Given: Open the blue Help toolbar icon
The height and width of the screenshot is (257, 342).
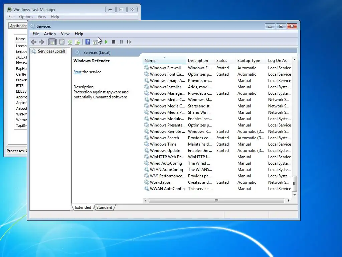Looking at the screenshot, I should [88, 42].
